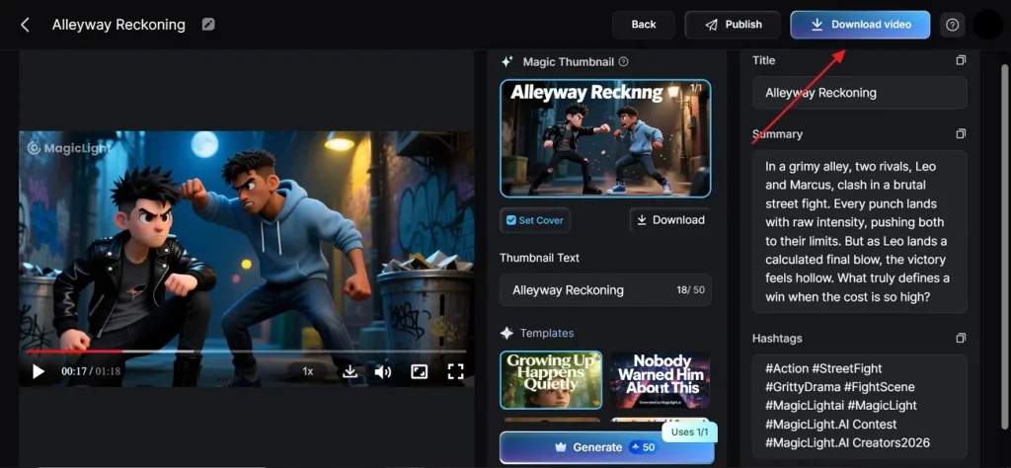Copy the Title field contents
The width and height of the screenshot is (1011, 468).
[x=961, y=60]
